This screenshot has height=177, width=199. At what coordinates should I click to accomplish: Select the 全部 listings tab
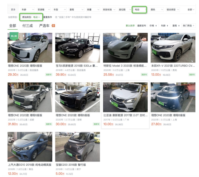tap(12, 26)
